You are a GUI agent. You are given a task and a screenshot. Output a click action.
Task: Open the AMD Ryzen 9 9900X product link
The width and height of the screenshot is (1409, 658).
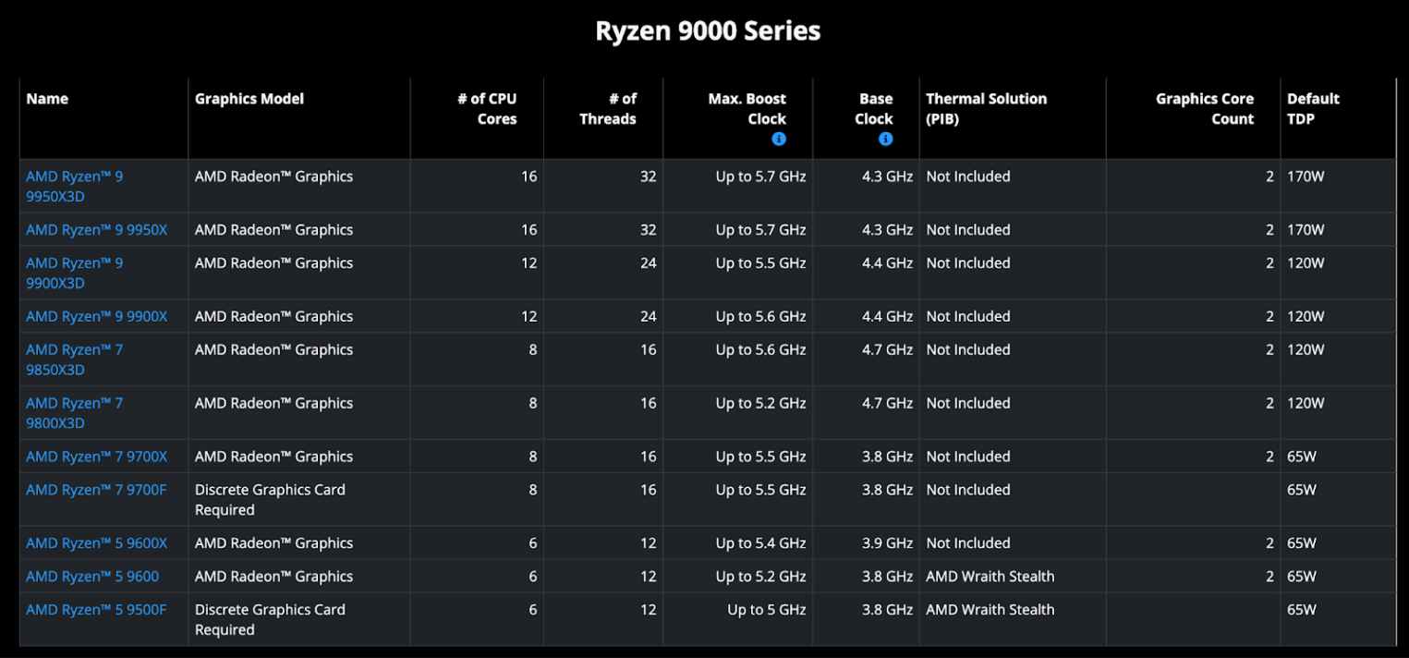(x=95, y=316)
